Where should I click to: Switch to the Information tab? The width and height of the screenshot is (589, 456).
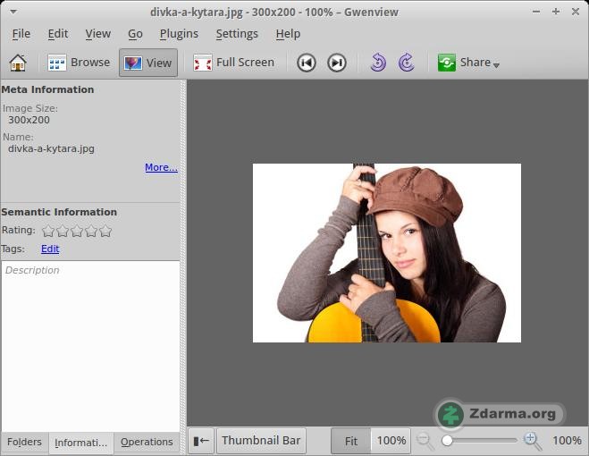pyautogui.click(x=80, y=443)
